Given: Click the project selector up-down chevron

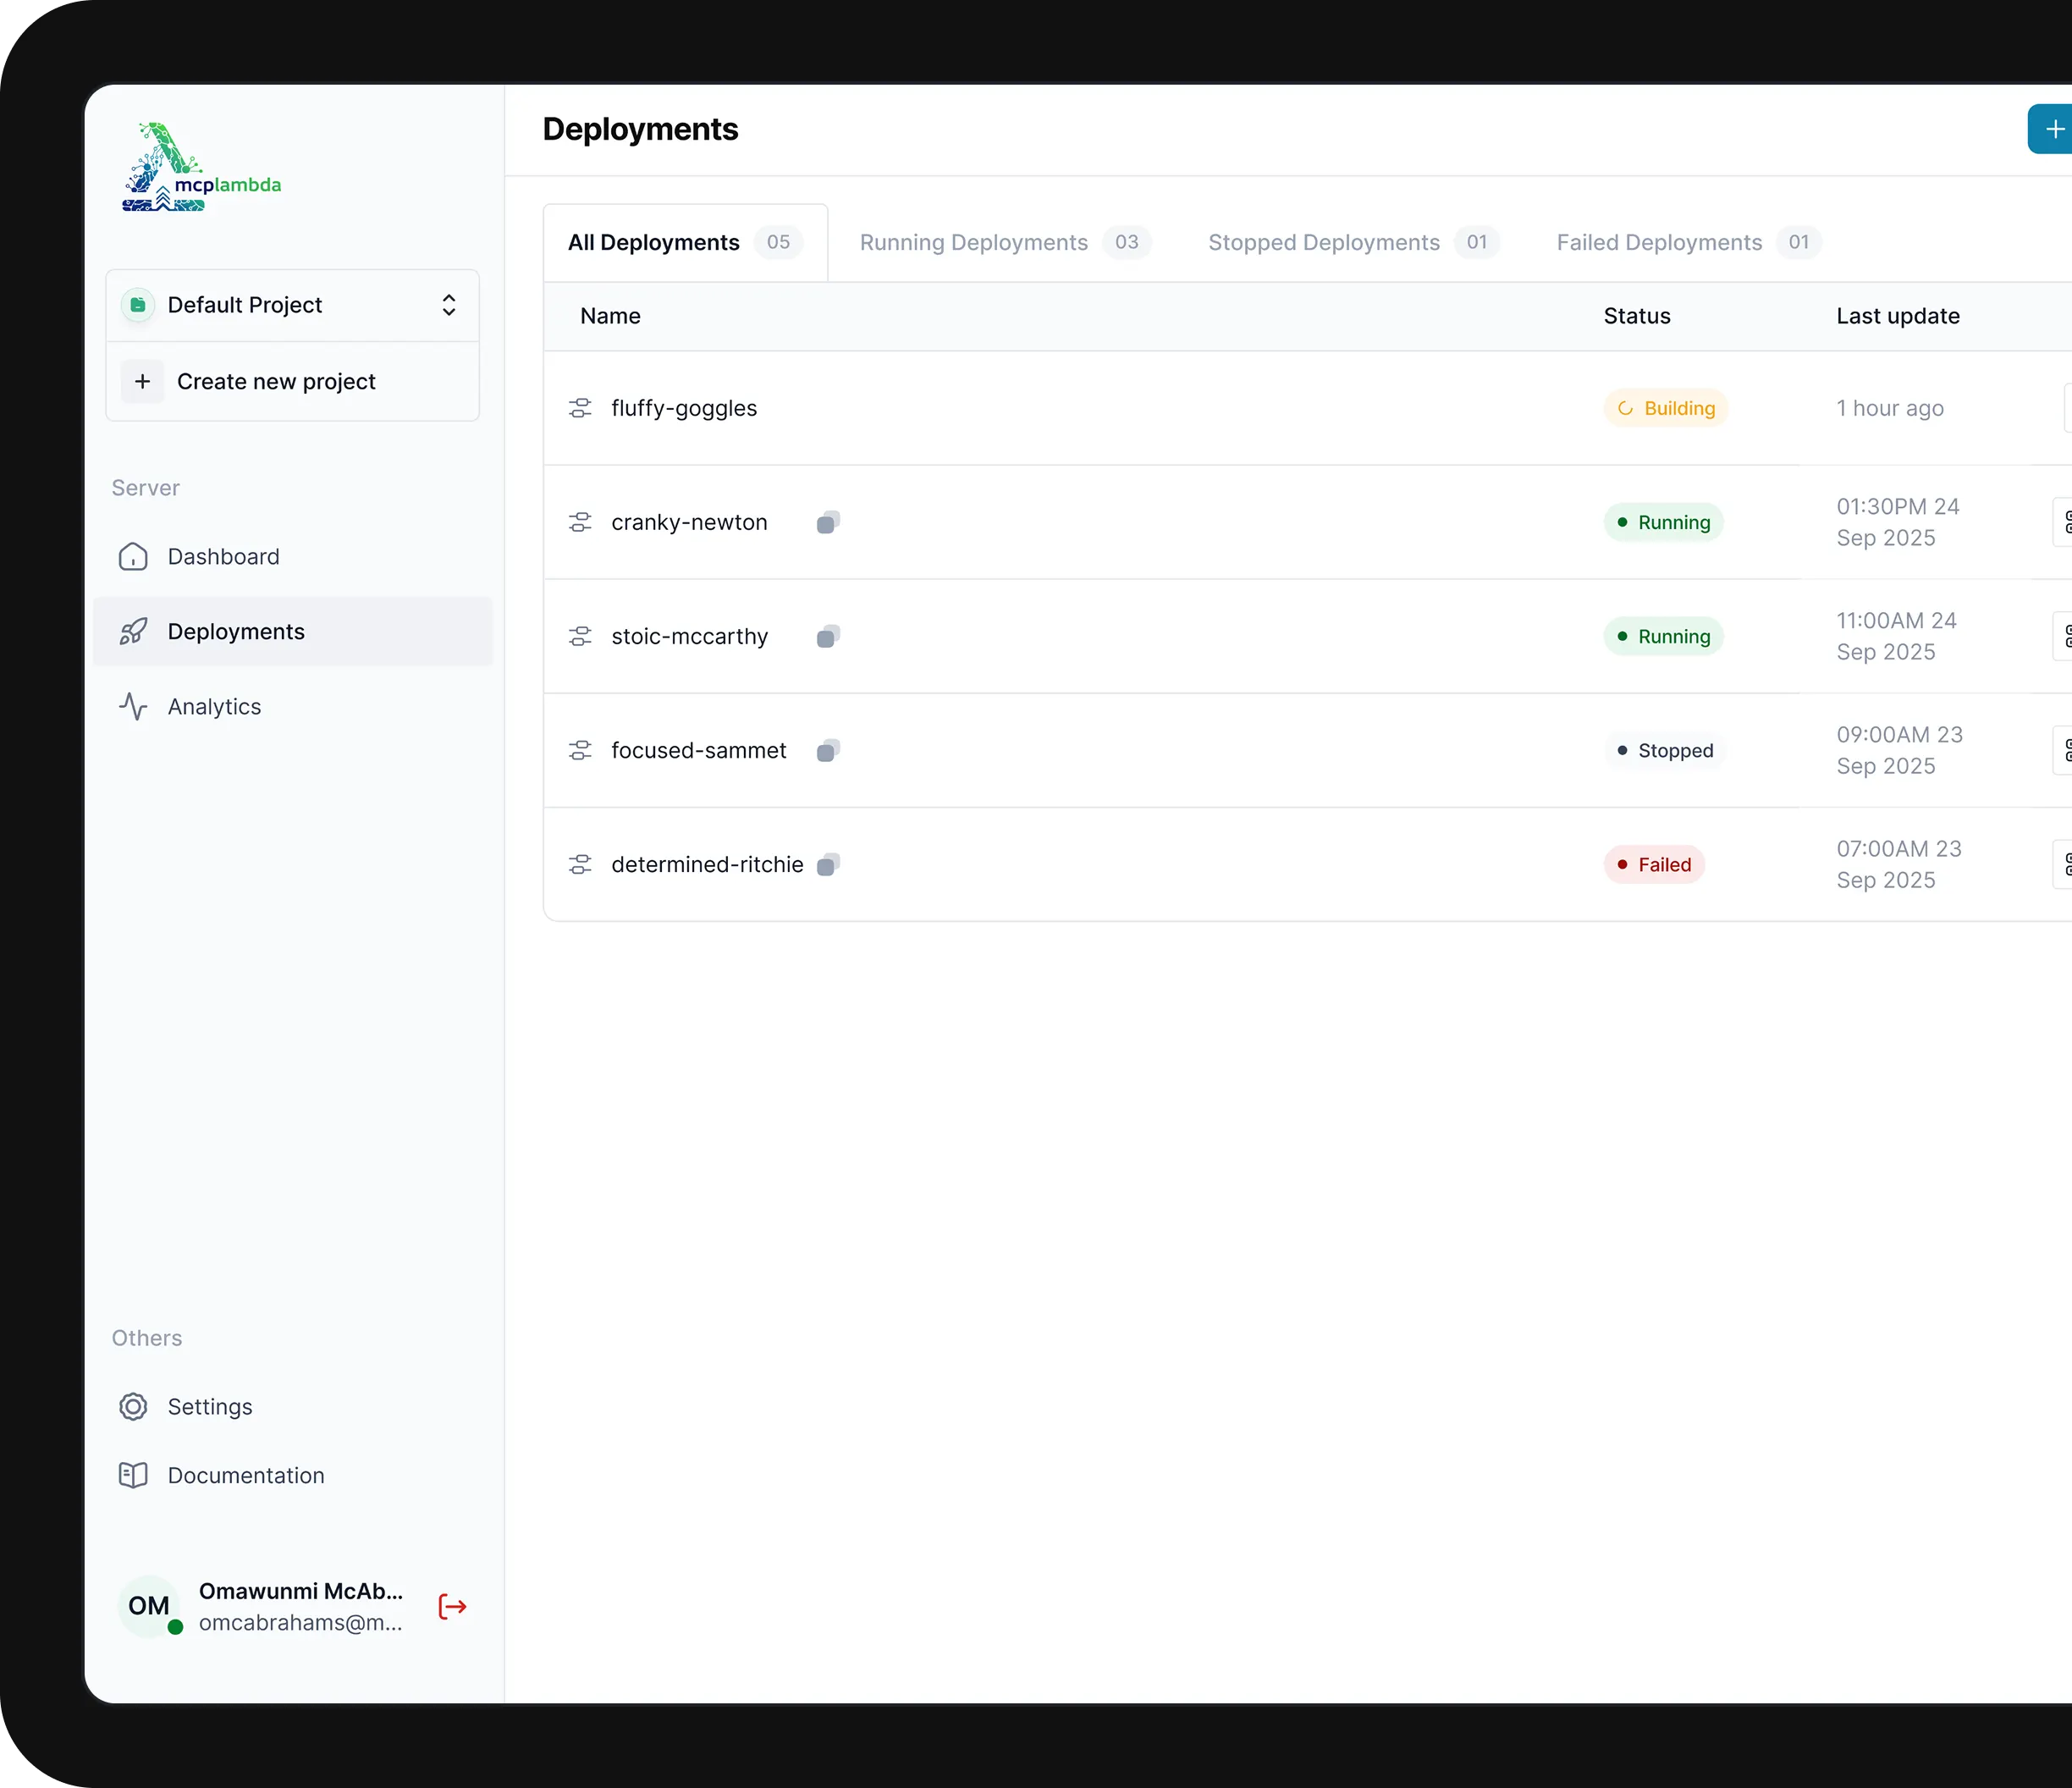Looking at the screenshot, I should point(449,305).
